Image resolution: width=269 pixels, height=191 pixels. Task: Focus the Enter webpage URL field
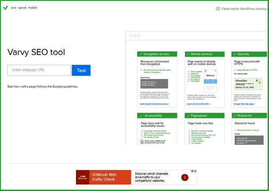(x=39, y=70)
